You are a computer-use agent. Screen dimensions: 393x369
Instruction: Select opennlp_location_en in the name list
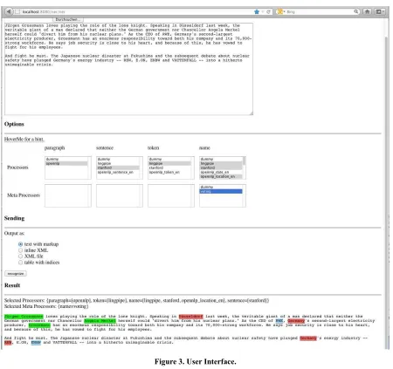(x=221, y=176)
